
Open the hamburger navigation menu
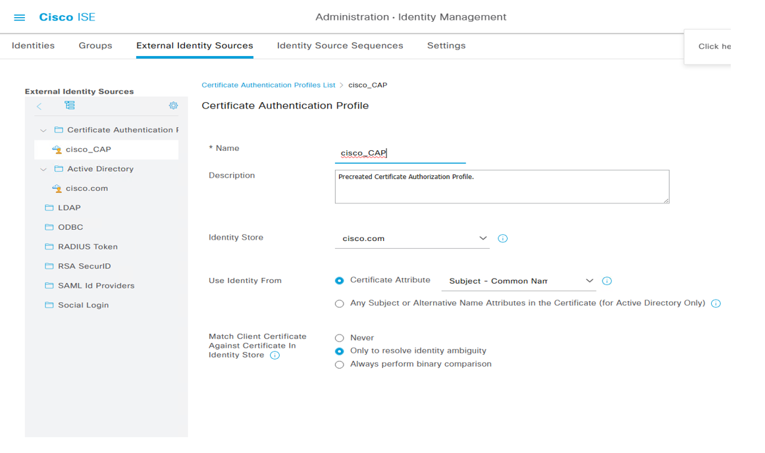click(x=19, y=17)
